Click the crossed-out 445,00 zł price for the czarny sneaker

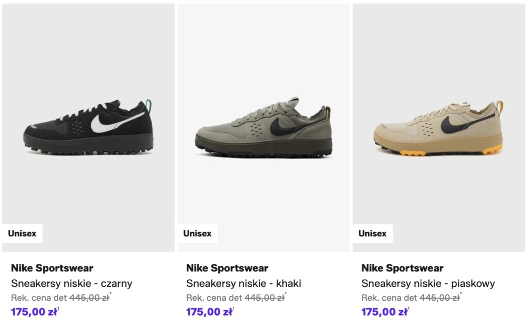pyautogui.click(x=89, y=298)
